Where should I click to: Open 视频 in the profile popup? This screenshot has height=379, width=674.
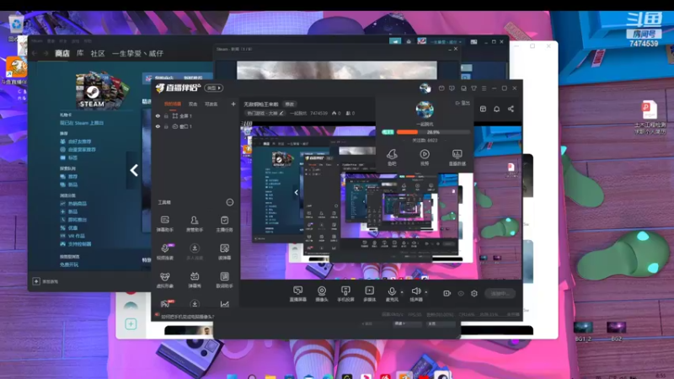[x=425, y=157]
